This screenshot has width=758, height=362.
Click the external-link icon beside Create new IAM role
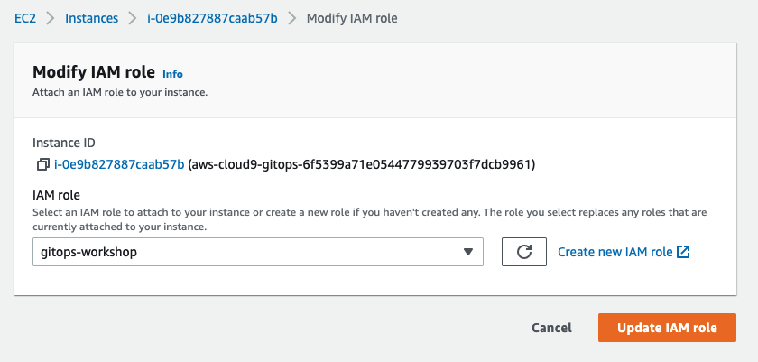click(x=683, y=252)
